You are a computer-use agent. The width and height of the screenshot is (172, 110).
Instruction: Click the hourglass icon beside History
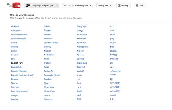[119, 5]
